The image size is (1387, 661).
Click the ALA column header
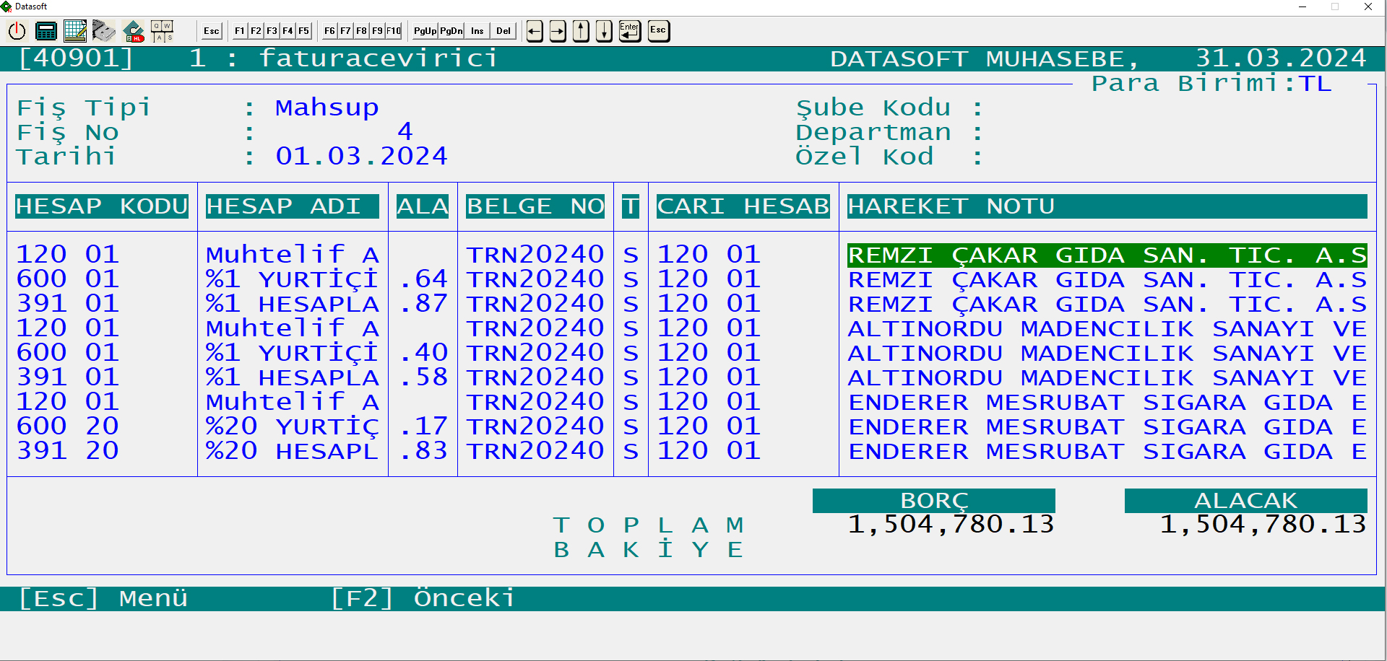click(423, 206)
